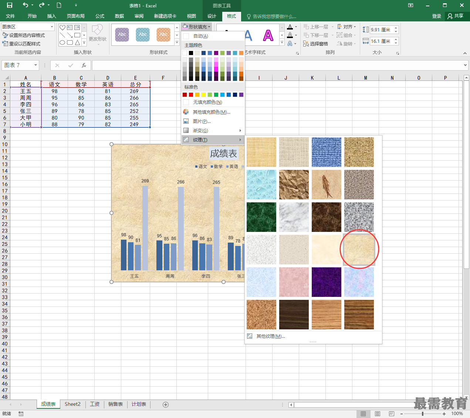
Task: Select the water droplets texture
Action: coord(261,185)
